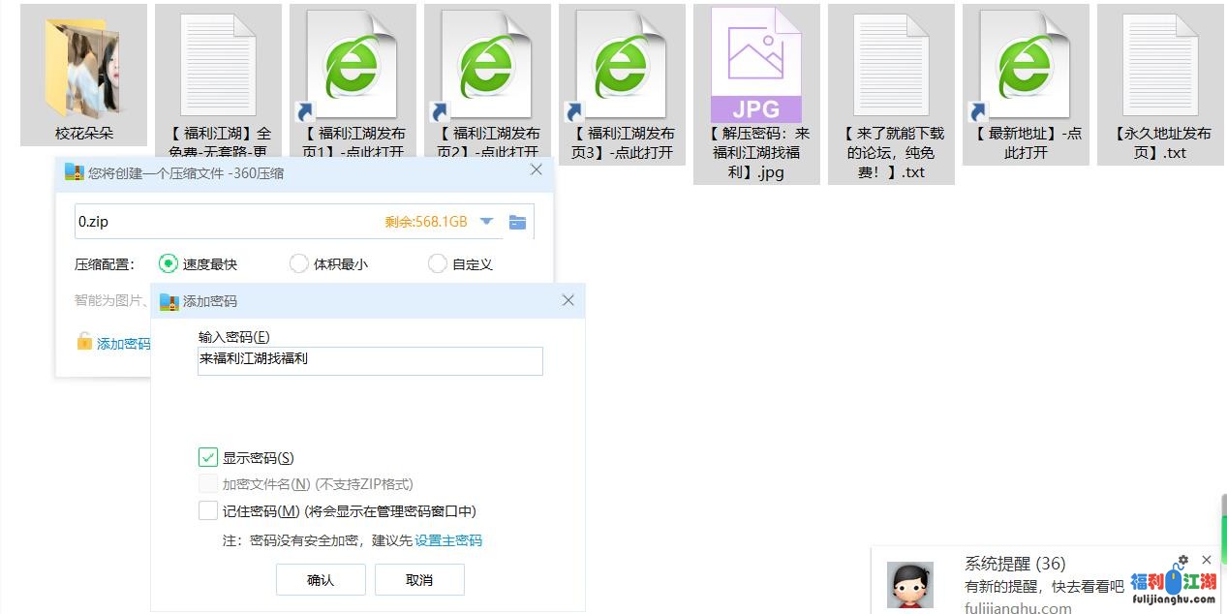Uncheck the 显示密码 checkbox
The height and width of the screenshot is (614, 1227).
click(x=207, y=457)
